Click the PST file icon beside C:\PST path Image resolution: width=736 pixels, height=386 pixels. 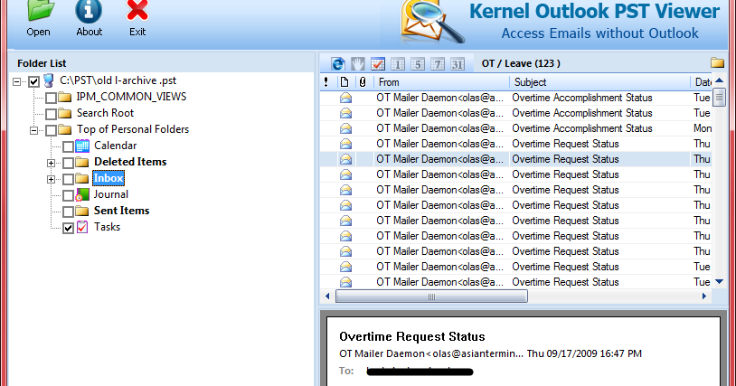(x=49, y=80)
